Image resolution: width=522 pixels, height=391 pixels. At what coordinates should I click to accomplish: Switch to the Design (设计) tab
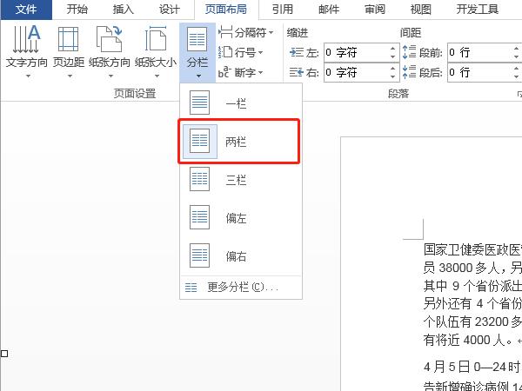pos(170,10)
